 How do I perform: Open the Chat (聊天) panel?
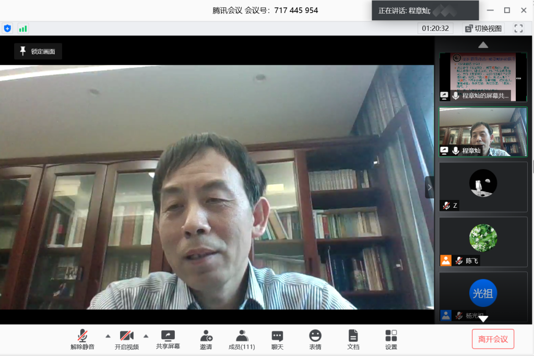pyautogui.click(x=277, y=339)
